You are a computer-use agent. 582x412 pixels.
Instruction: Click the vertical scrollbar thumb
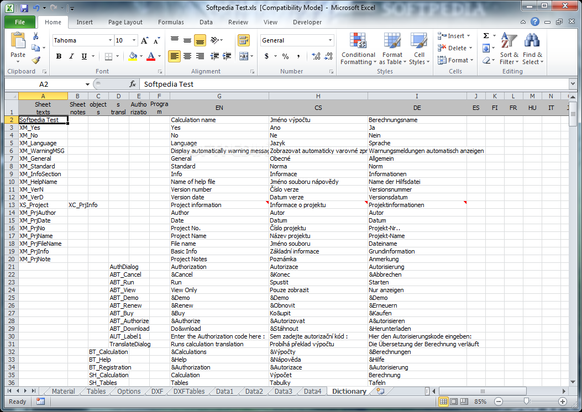tap(573, 114)
